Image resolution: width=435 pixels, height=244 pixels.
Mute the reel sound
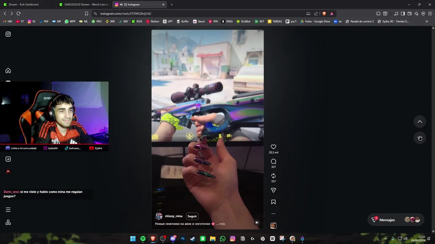pos(257,223)
